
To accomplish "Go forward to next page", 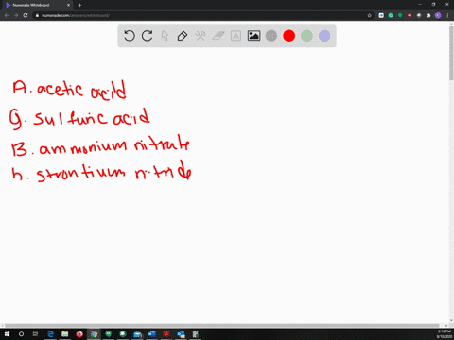I will point(16,15).
